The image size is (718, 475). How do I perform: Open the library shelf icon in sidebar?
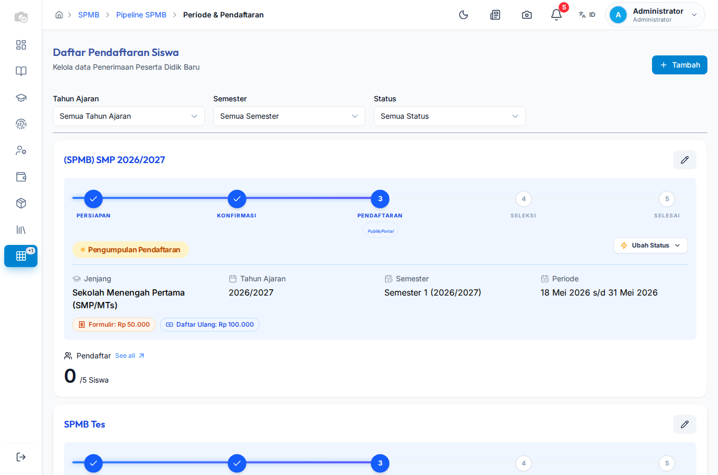pos(21,230)
